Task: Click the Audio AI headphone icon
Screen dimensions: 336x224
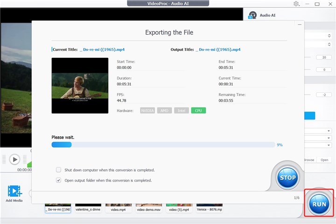Action: click(x=252, y=15)
